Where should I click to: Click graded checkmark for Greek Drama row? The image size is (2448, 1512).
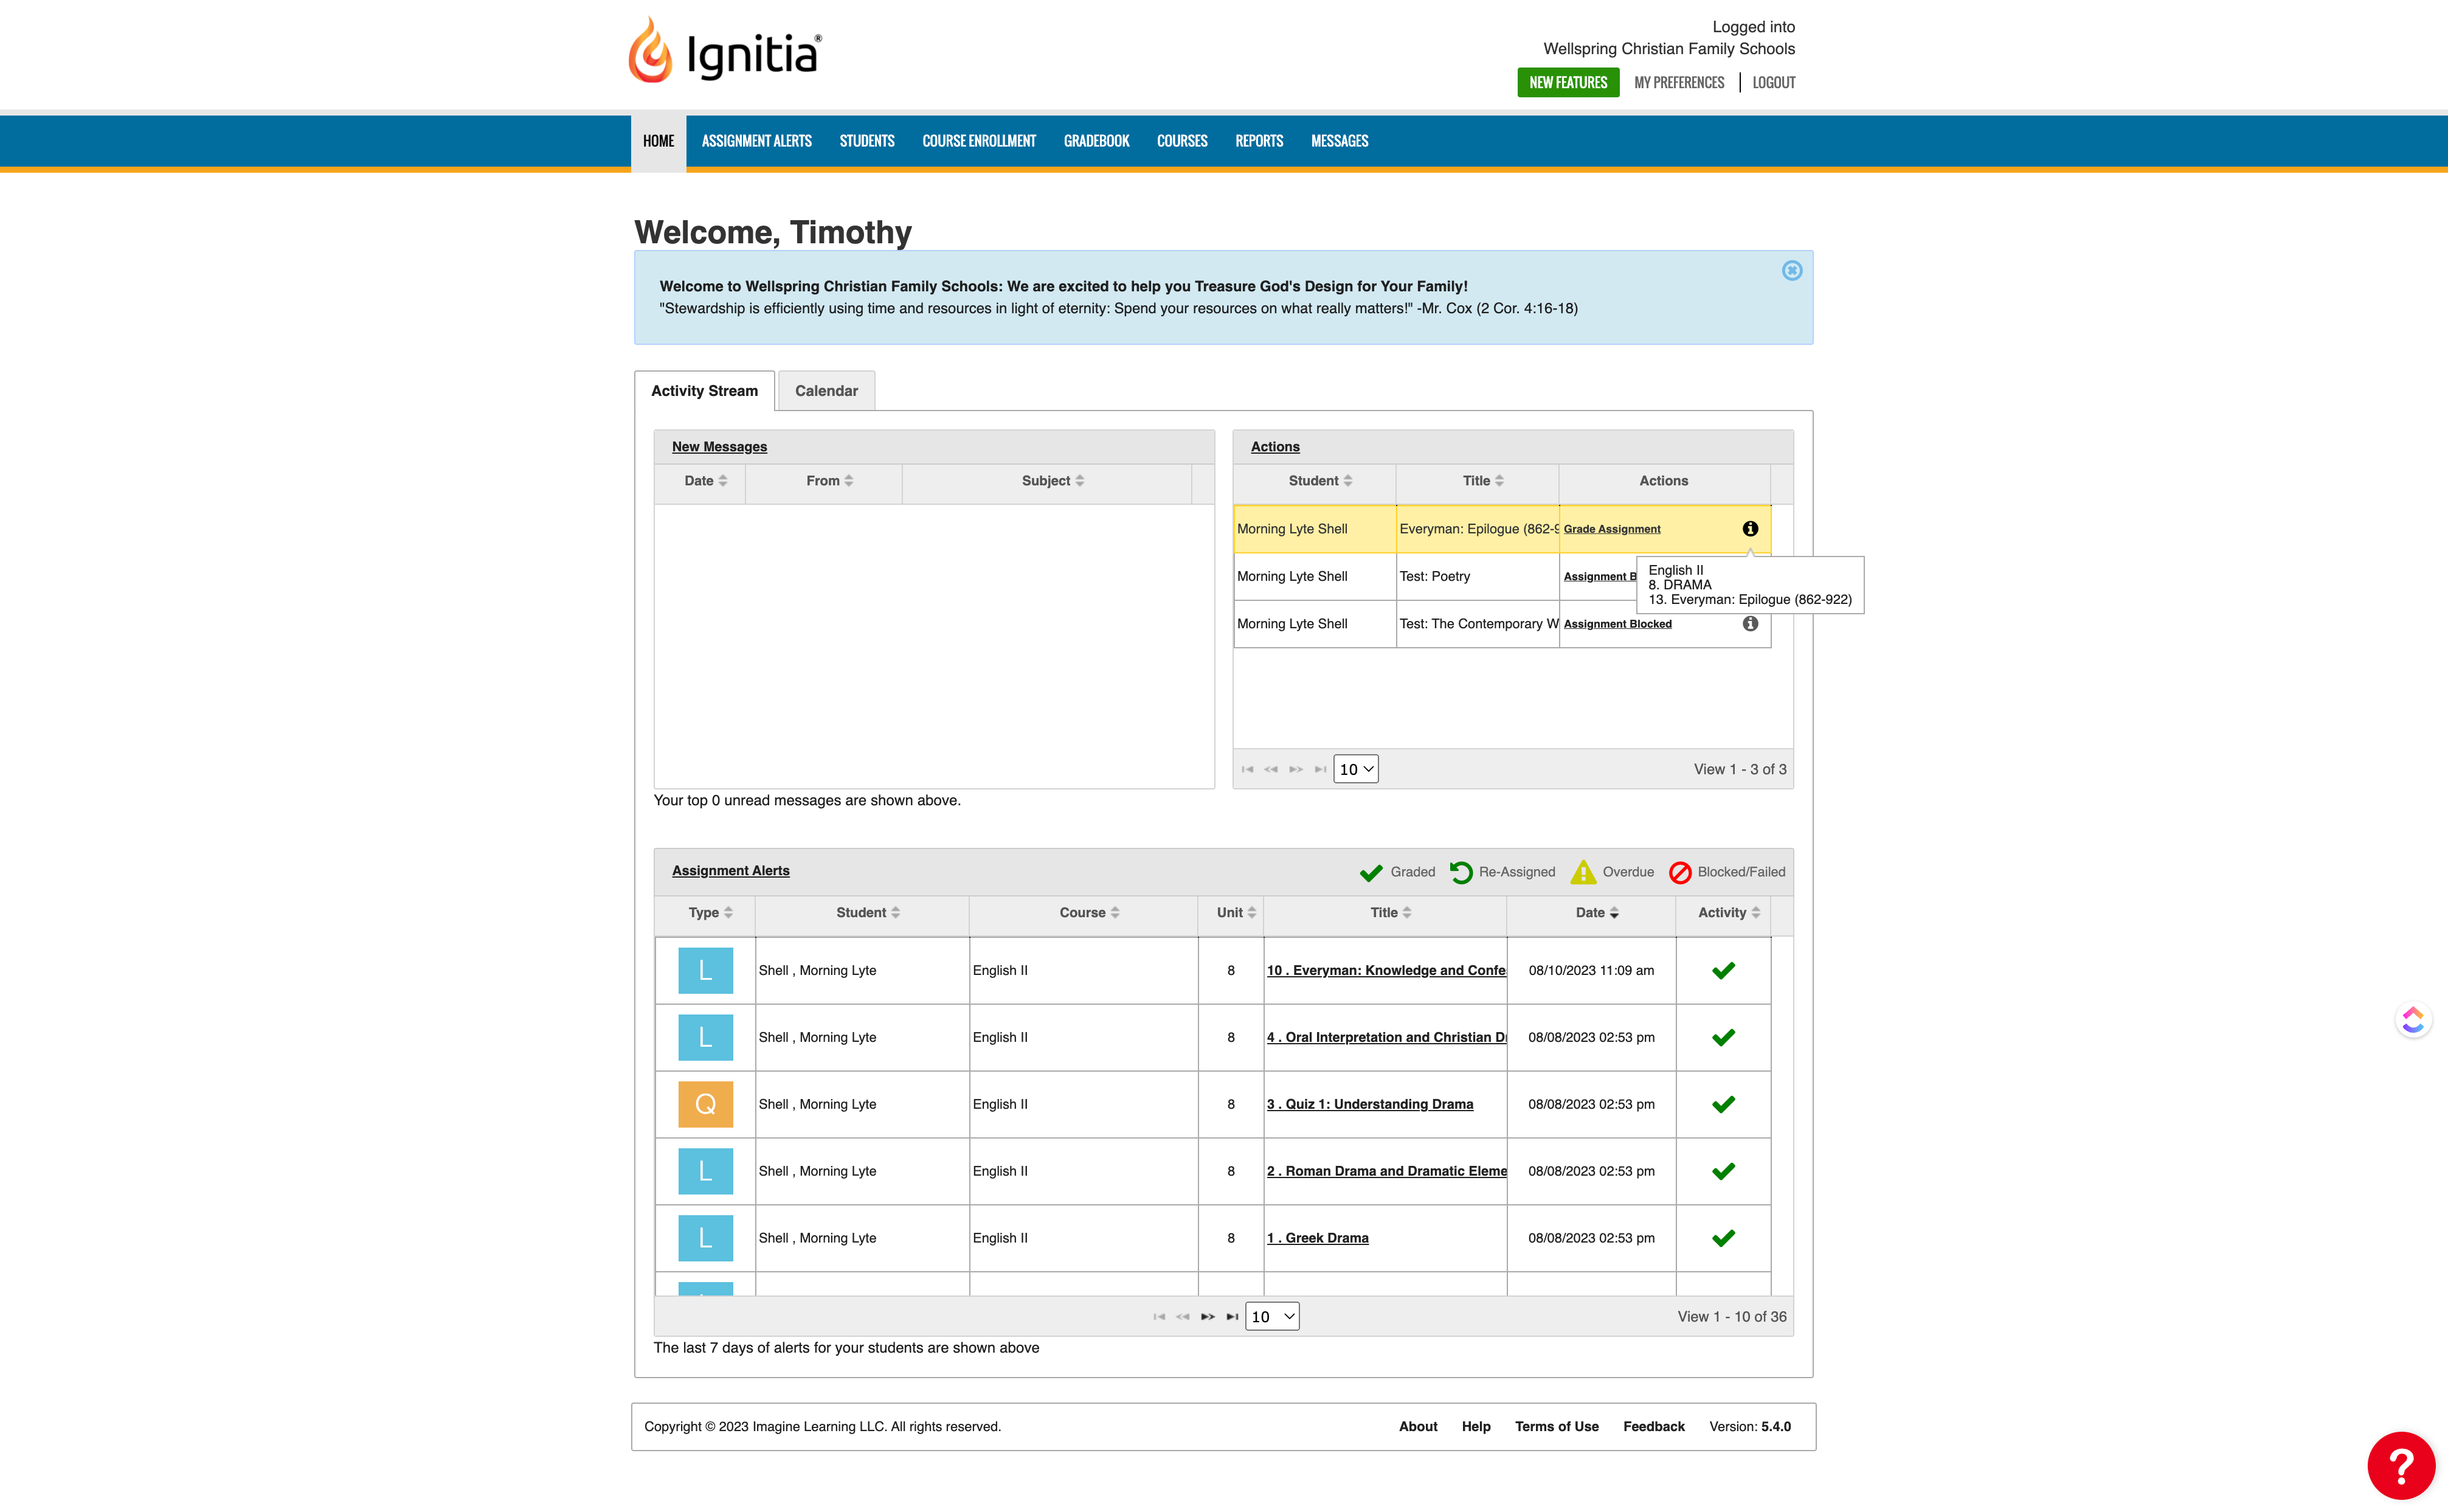click(1723, 1238)
